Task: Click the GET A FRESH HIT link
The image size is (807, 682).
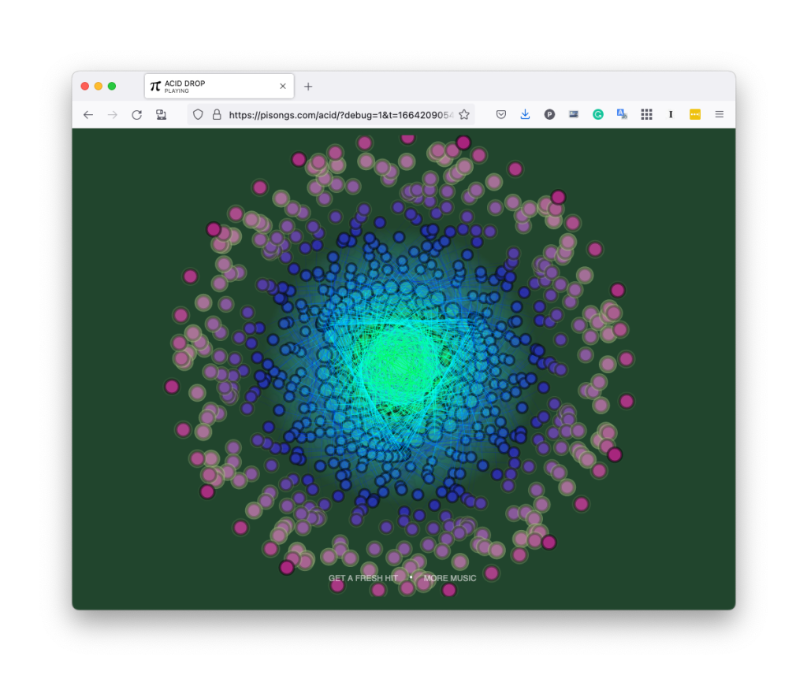Action: click(x=363, y=578)
